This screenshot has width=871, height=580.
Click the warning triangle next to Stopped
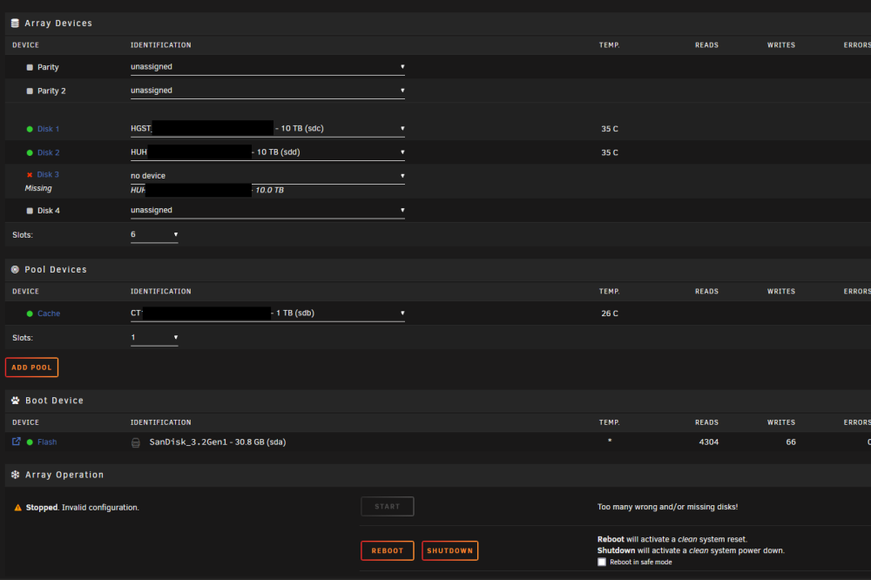(17, 508)
